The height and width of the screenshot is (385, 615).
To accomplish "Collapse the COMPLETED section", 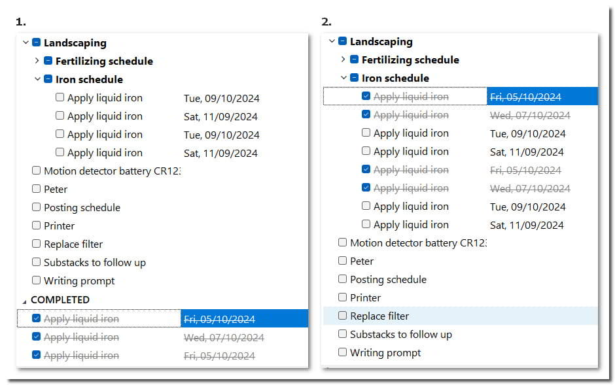I will (x=25, y=300).
